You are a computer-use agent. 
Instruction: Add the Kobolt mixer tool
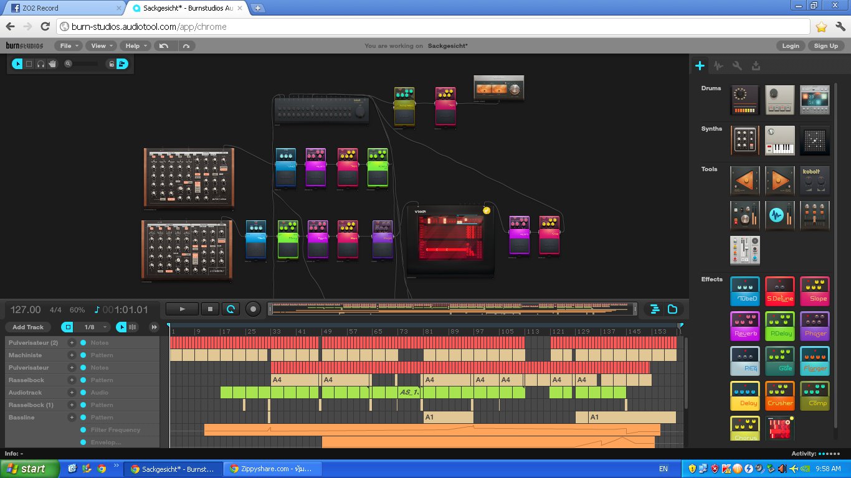815,180
